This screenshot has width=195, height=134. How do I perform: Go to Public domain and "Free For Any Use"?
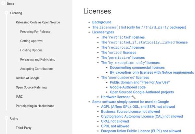pyautogui.click(x=140, y=82)
